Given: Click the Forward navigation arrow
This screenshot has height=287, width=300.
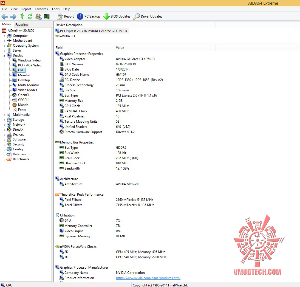Looking at the screenshot, I should coord(13,16).
